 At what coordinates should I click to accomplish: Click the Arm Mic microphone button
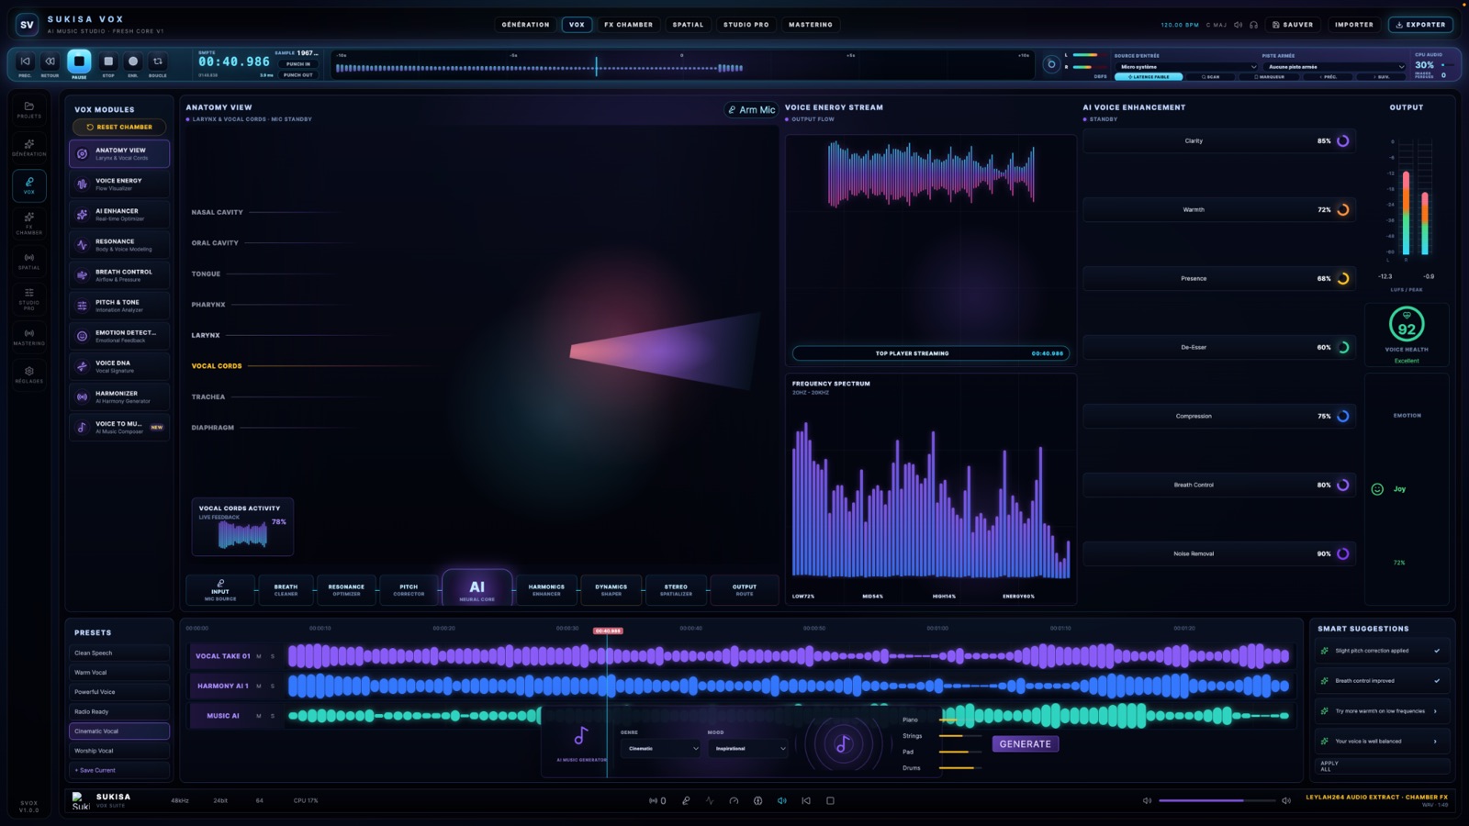(x=751, y=109)
